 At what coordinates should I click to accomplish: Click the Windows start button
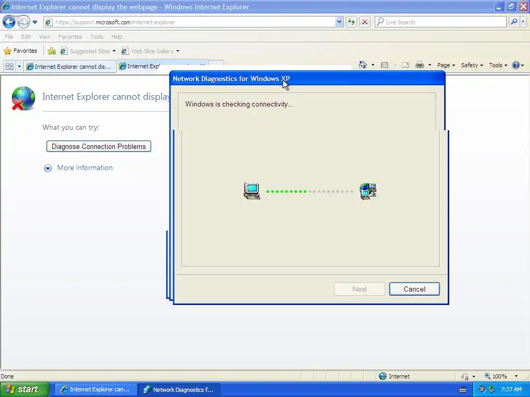(x=24, y=389)
